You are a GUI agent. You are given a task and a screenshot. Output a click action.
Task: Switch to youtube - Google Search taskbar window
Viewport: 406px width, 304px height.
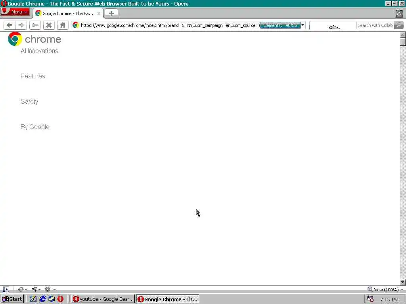pos(103,299)
